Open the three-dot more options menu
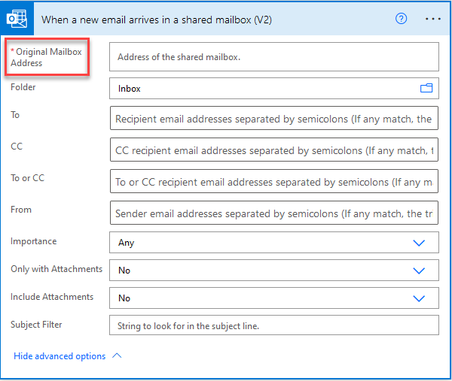 click(x=433, y=20)
